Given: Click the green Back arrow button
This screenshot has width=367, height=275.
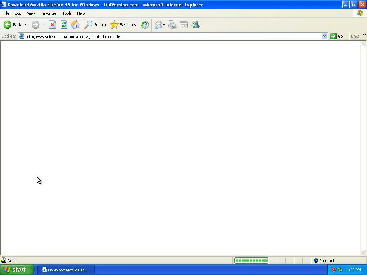Looking at the screenshot, I should pyautogui.click(x=8, y=25).
